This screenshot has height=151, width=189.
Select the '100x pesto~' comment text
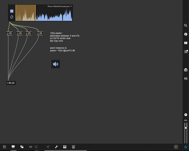point(56,33)
